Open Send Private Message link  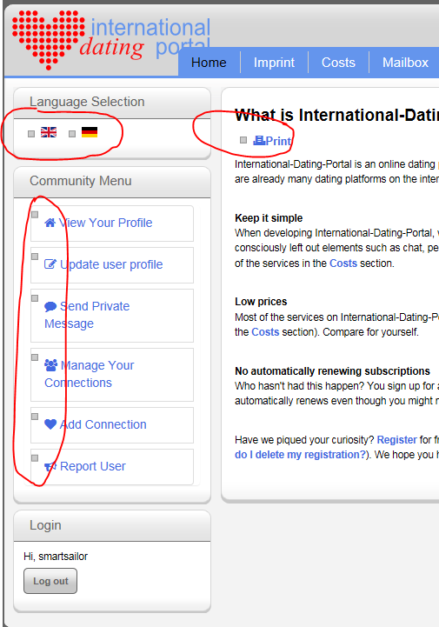click(87, 315)
